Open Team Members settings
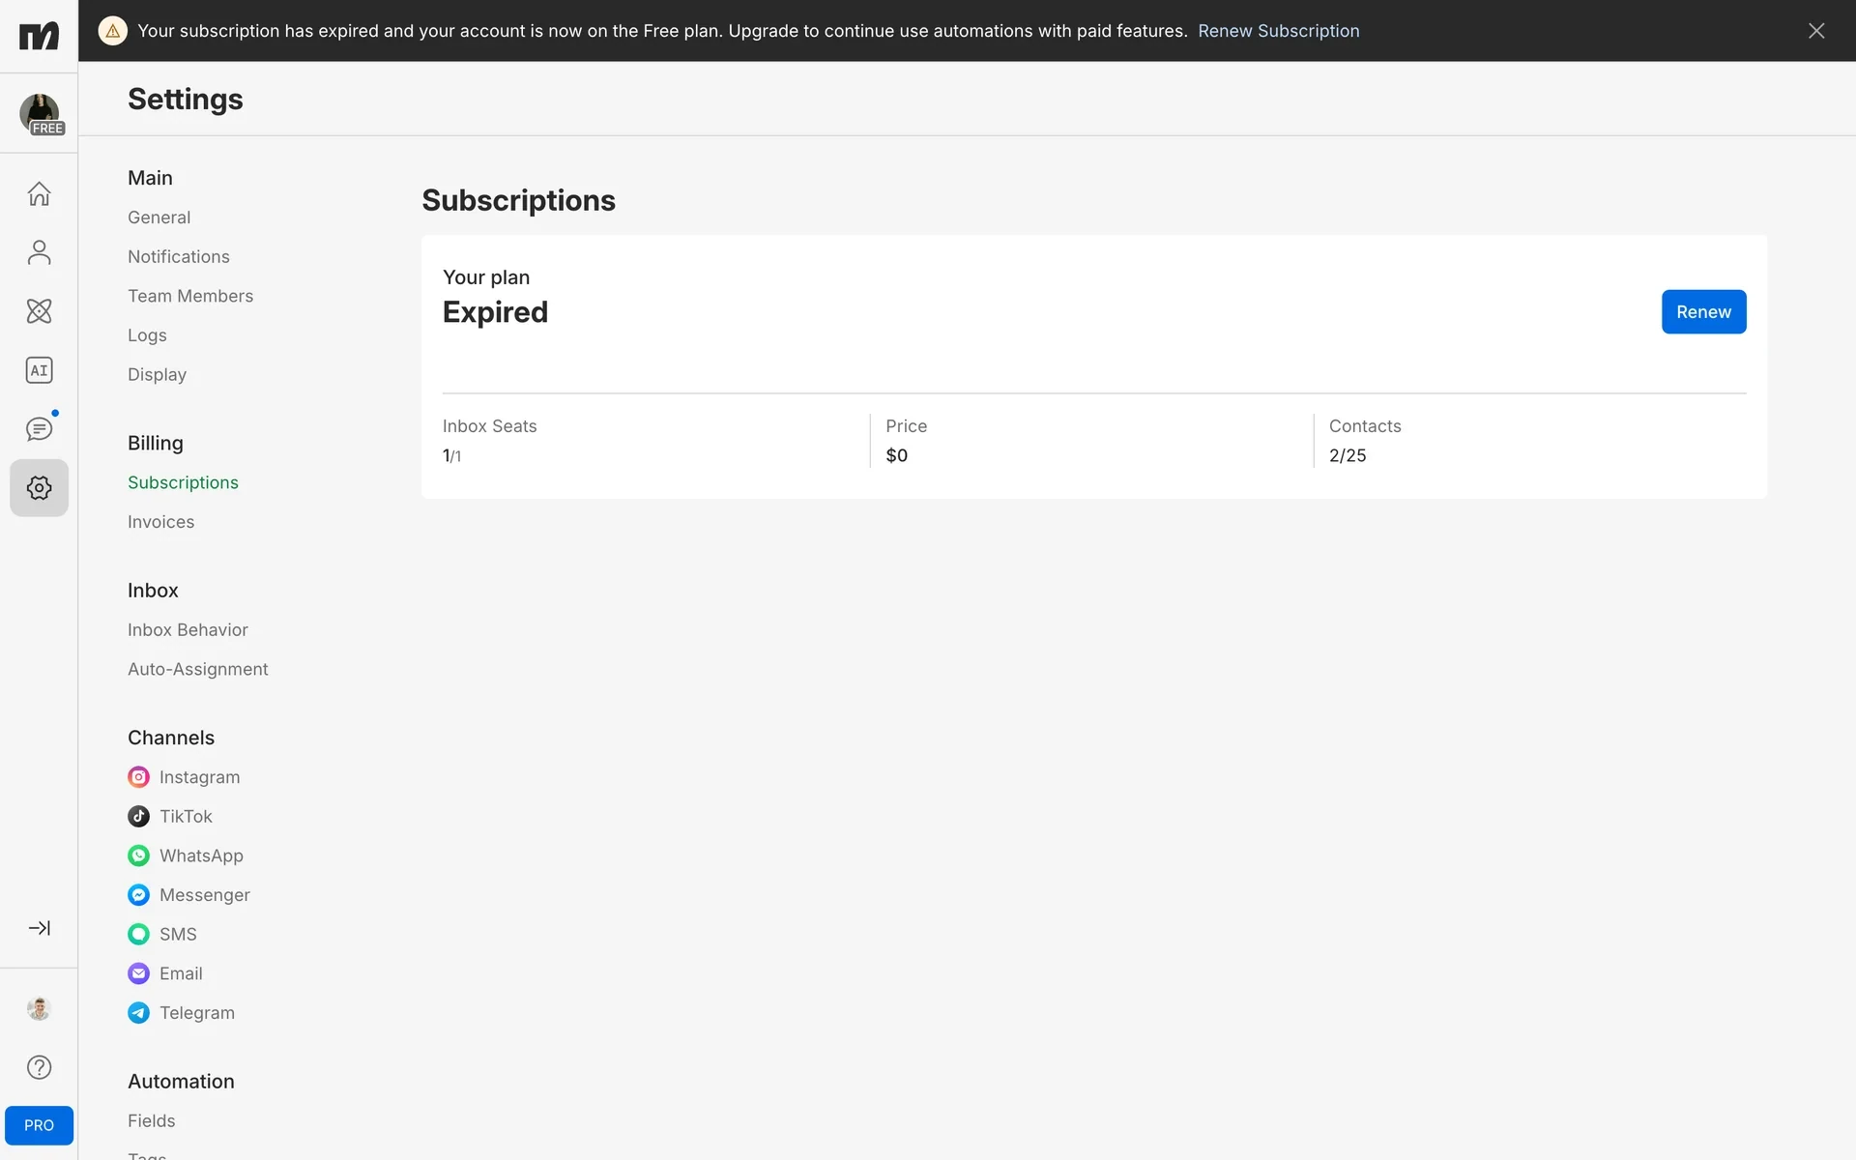 point(190,296)
